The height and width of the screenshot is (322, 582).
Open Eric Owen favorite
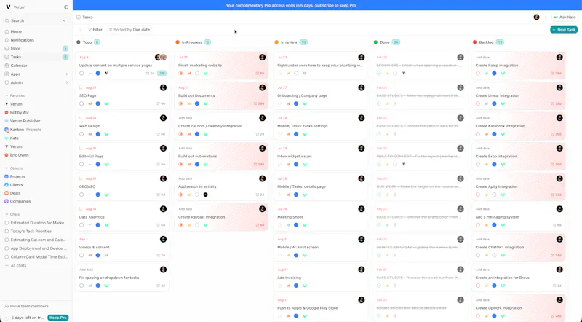pyautogui.click(x=20, y=155)
